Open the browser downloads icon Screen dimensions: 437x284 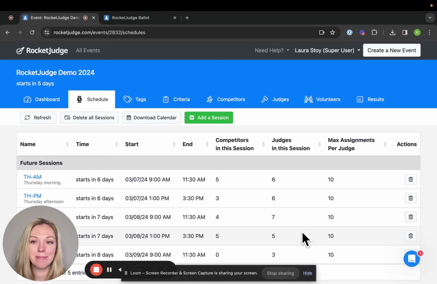pos(392,32)
